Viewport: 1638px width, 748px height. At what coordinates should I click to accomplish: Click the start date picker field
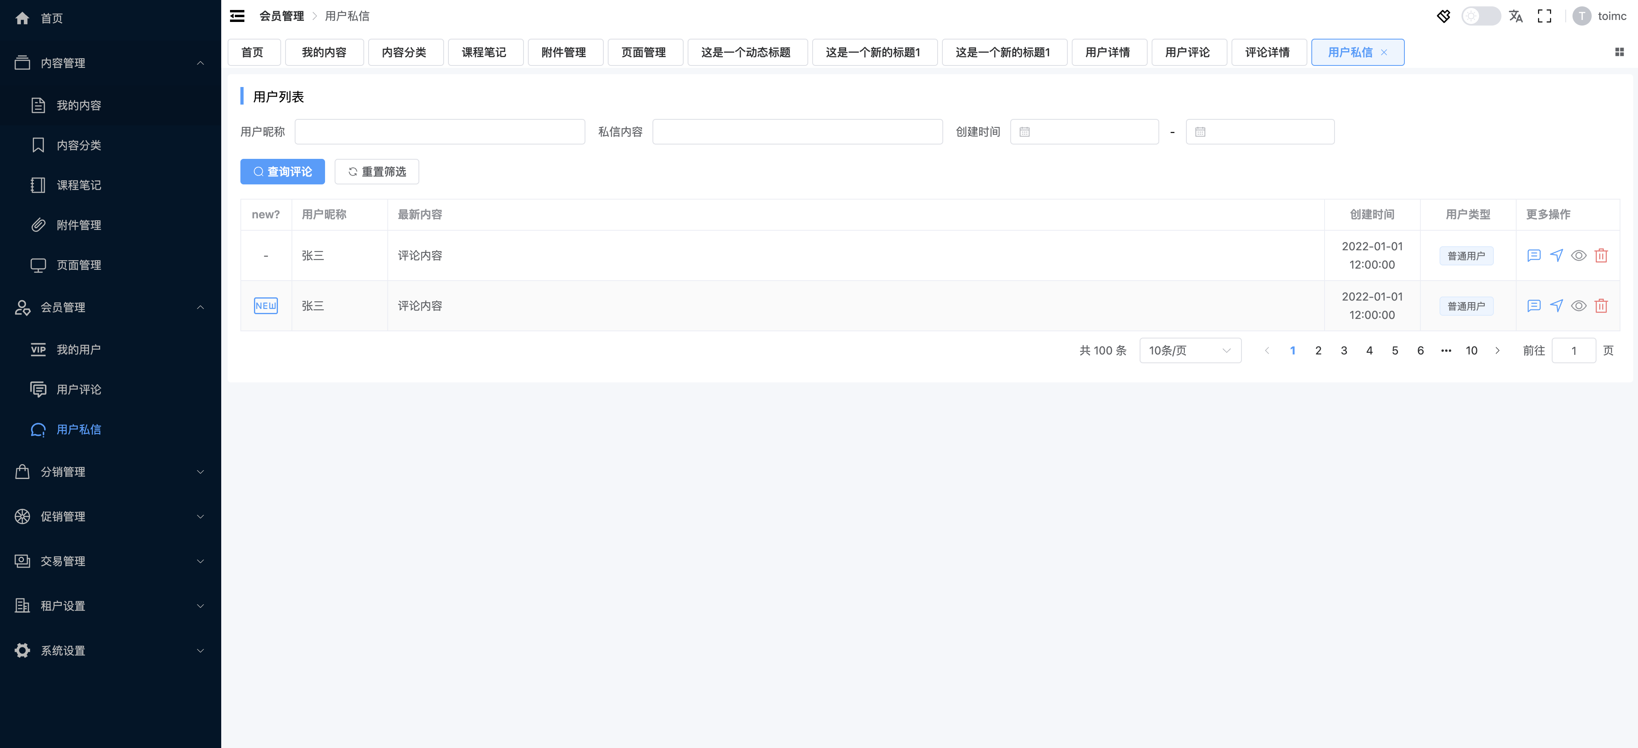pos(1084,132)
